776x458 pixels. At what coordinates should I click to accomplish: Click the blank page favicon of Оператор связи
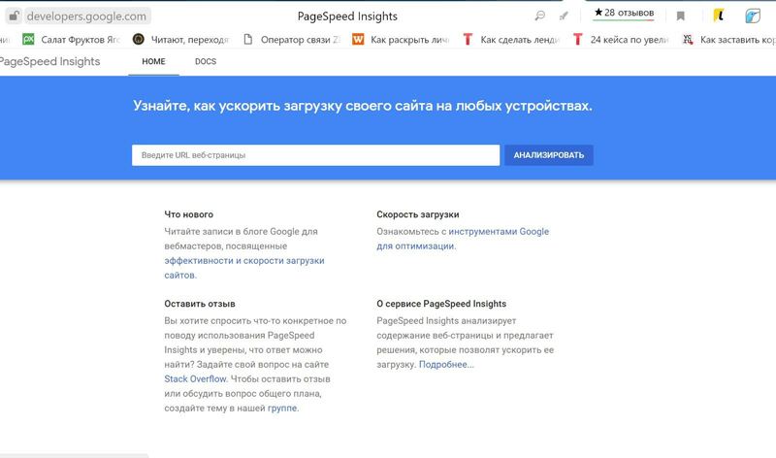[248, 39]
